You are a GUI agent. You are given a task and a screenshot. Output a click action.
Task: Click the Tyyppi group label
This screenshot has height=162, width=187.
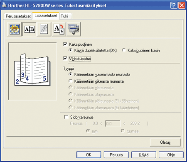[x=69, y=69]
